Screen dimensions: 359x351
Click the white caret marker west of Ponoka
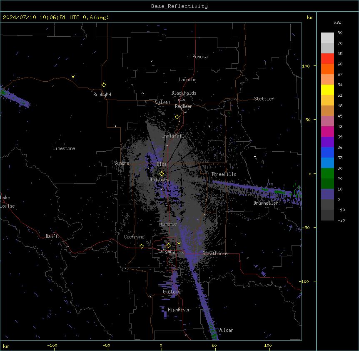[152, 61]
